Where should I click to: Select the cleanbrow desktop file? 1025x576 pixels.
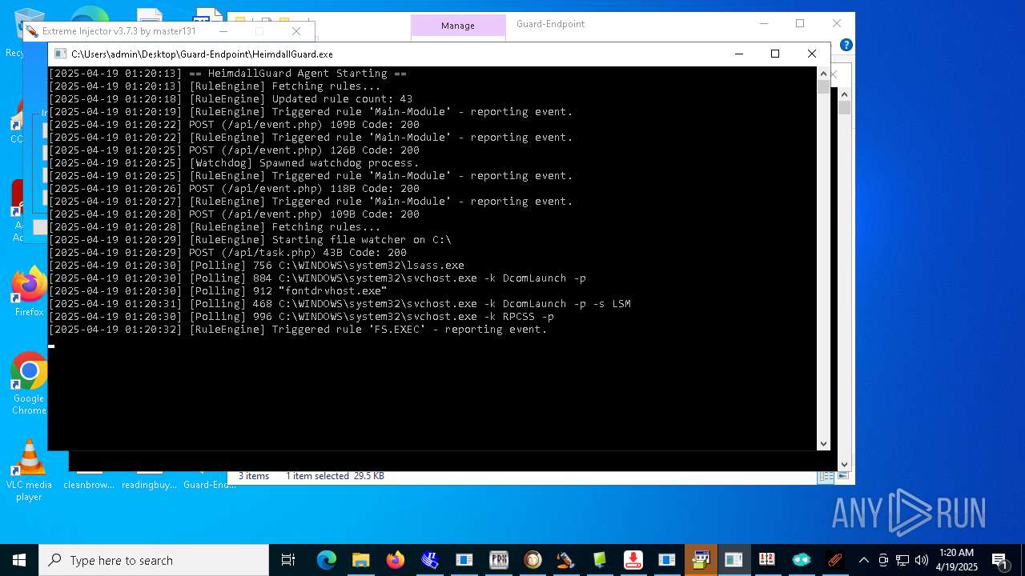pyautogui.click(x=89, y=485)
